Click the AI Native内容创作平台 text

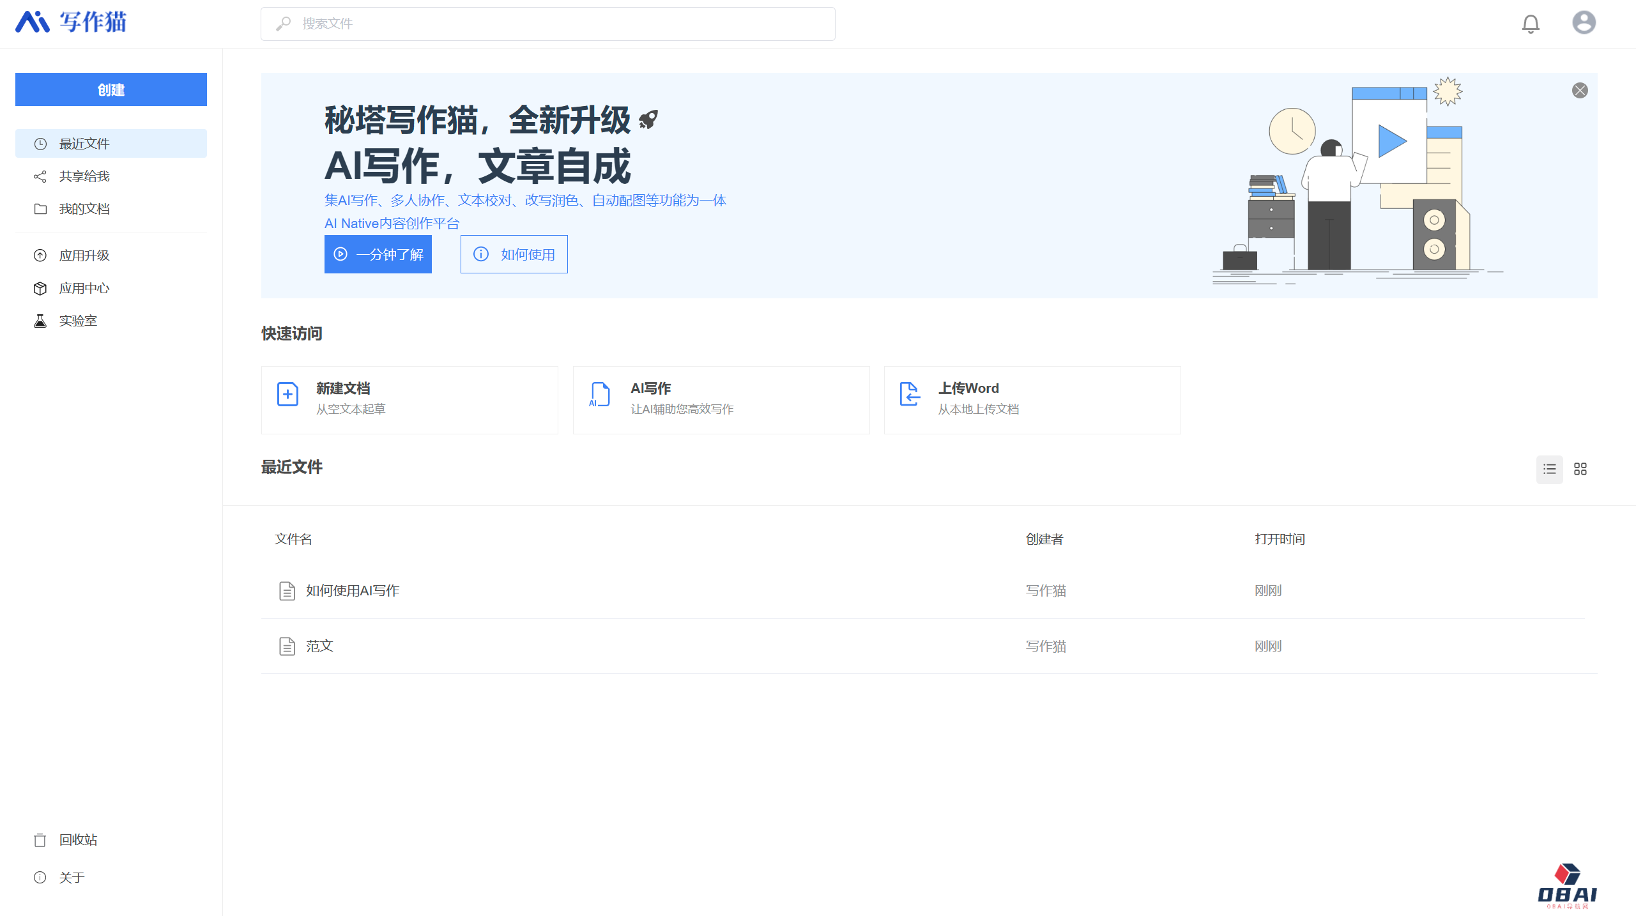(392, 224)
